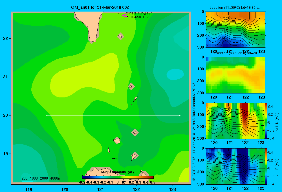
Task: Open the salinity section plot
Action: click(x=235, y=75)
